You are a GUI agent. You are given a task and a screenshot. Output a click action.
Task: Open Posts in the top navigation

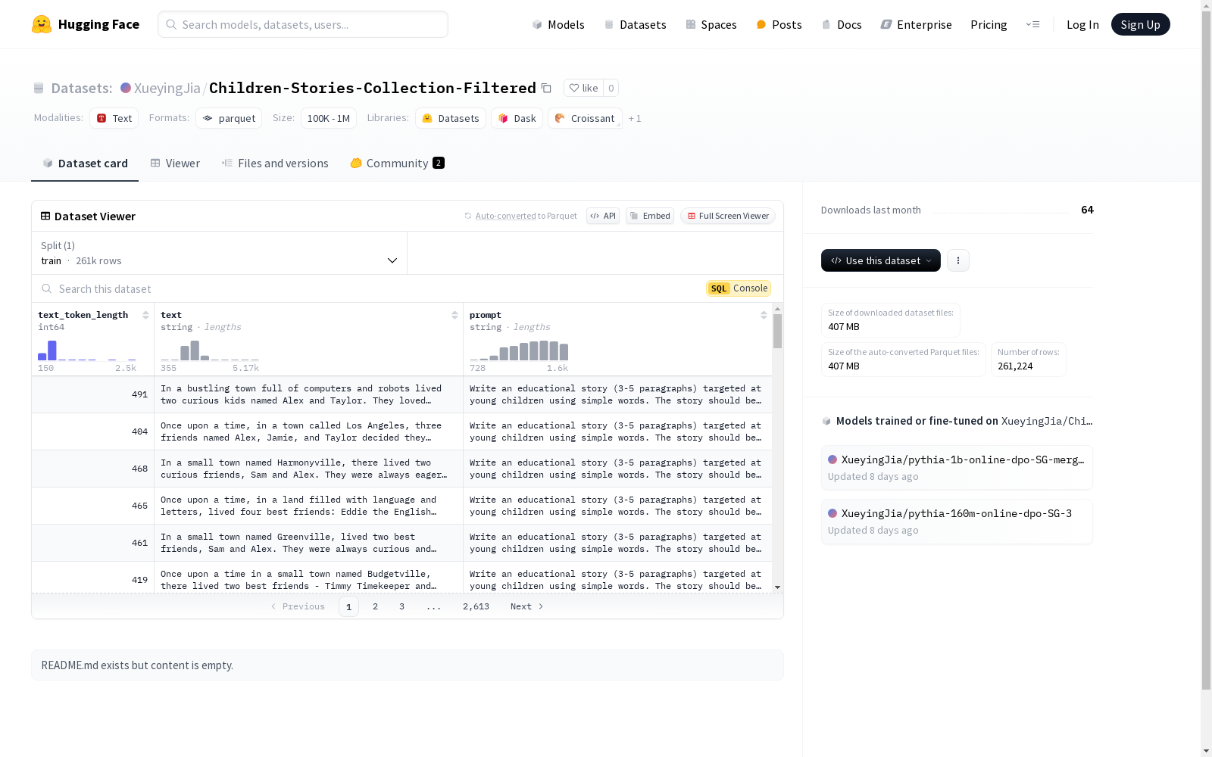779,24
